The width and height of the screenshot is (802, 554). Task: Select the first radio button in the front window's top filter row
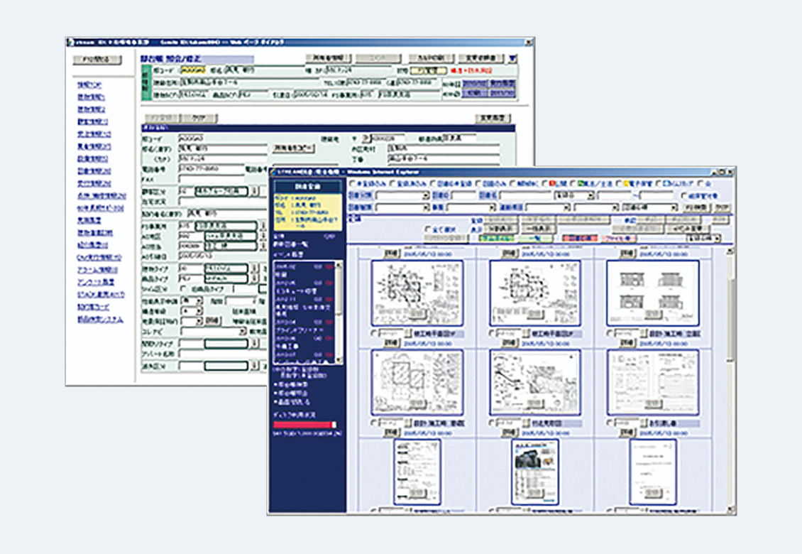pyautogui.click(x=353, y=183)
